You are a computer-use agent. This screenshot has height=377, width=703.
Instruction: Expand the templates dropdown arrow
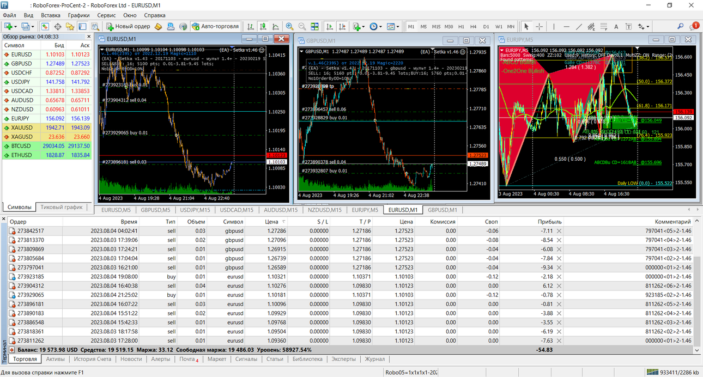coord(398,26)
